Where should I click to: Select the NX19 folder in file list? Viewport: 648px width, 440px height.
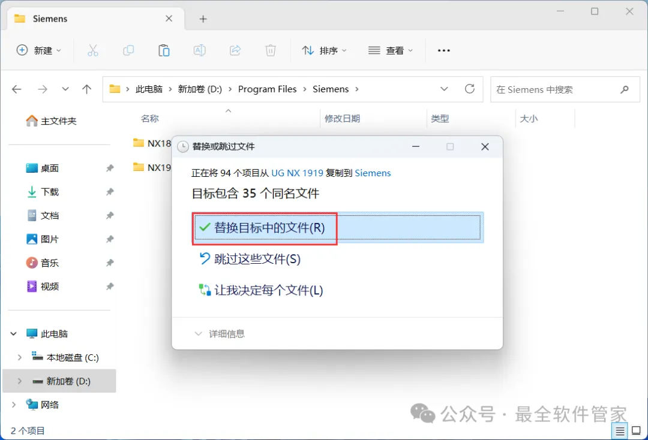(152, 167)
